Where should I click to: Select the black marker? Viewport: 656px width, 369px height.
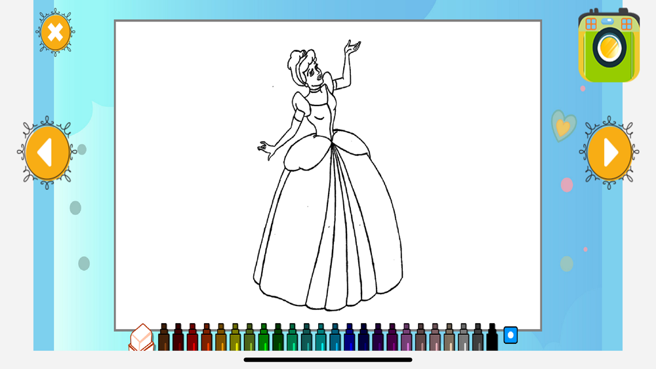tap(492, 337)
